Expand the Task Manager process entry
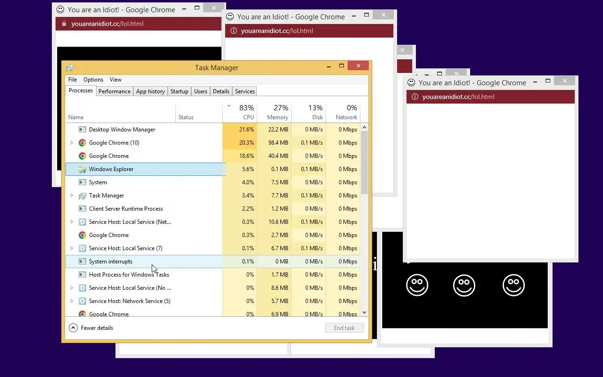Screen dimensions: 603x377 [x=72, y=196]
